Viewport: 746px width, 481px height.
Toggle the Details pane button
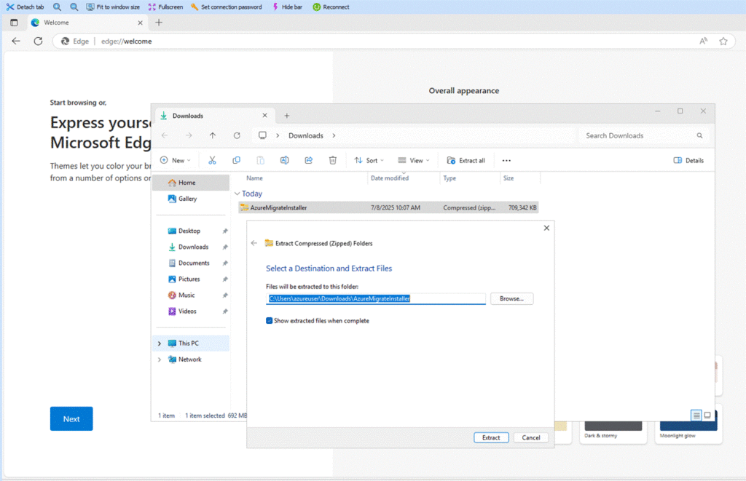click(688, 160)
